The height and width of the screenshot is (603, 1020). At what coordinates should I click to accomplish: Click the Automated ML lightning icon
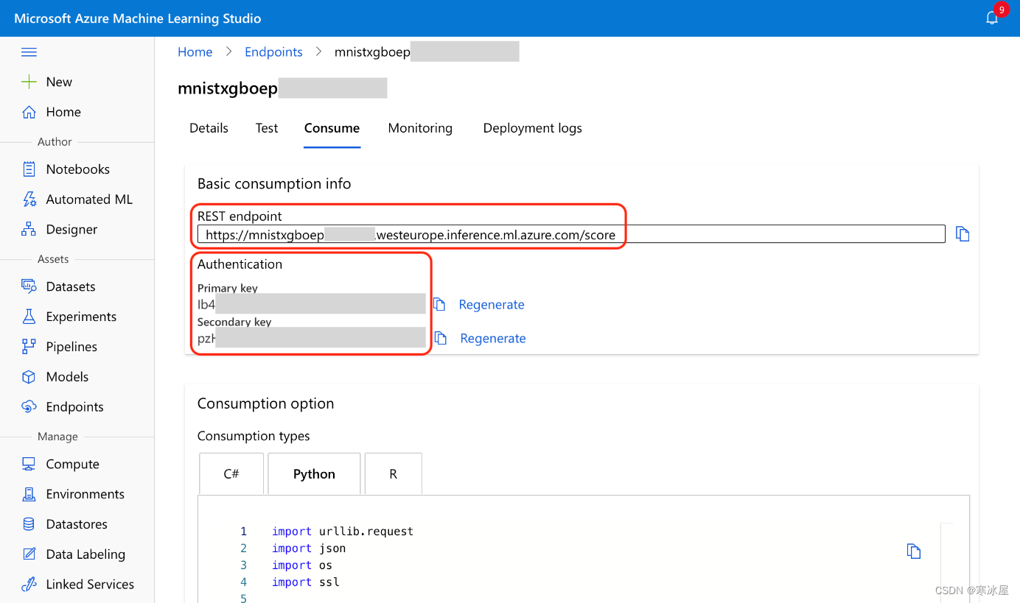29,200
